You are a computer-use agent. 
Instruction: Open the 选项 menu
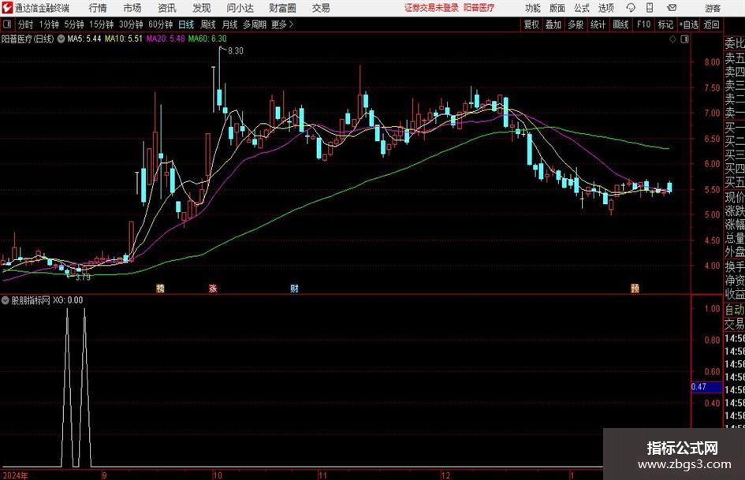pos(605,8)
